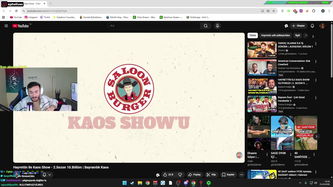
Task: Show more filter chips with right arrow
Action: tap(313, 36)
